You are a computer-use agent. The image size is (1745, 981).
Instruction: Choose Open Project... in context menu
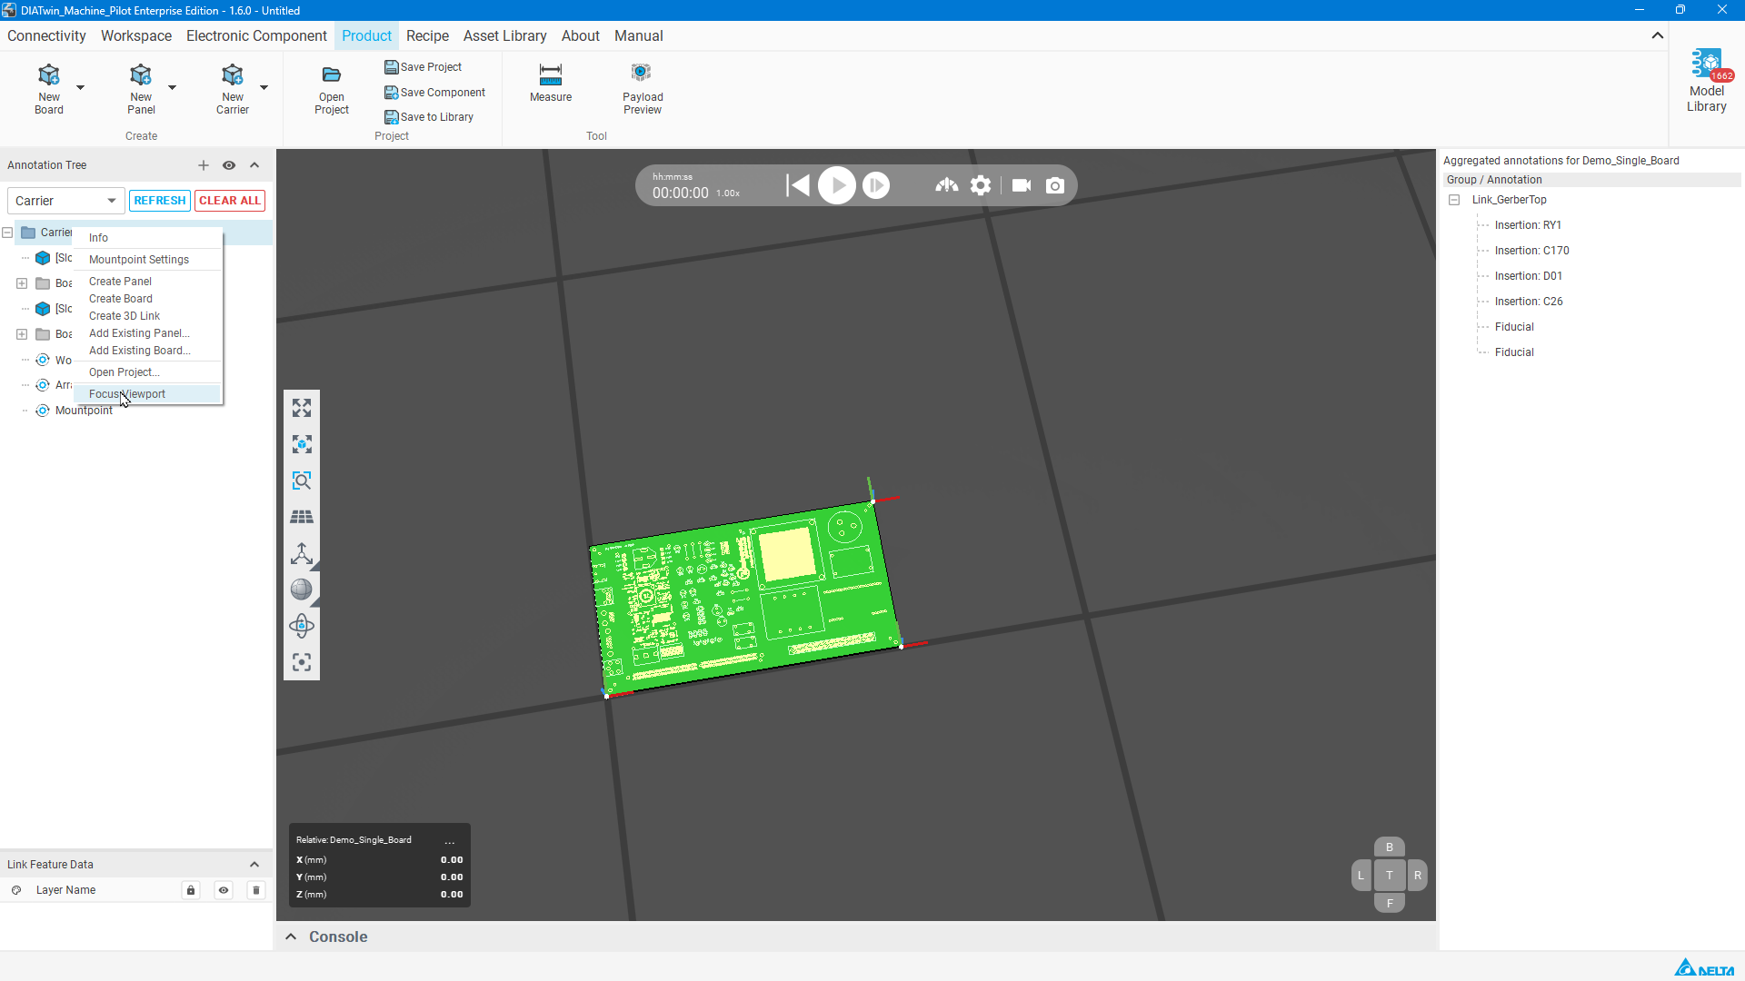coord(148,372)
